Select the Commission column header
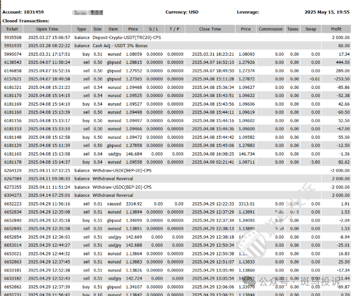 coord(270,29)
